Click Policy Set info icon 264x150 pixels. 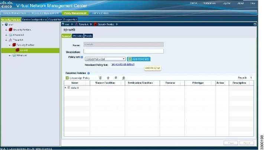(82, 57)
